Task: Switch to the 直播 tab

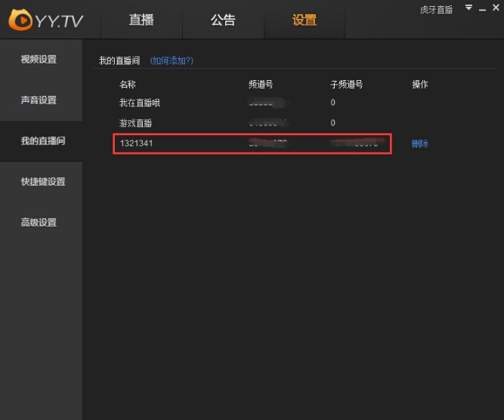Action: [141, 20]
